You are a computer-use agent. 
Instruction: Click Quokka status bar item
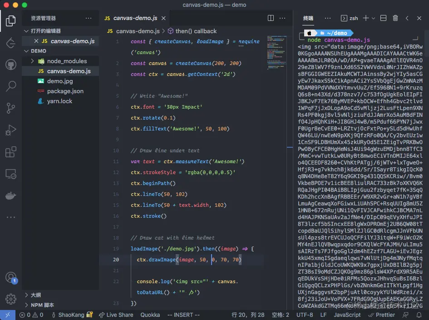150,315
